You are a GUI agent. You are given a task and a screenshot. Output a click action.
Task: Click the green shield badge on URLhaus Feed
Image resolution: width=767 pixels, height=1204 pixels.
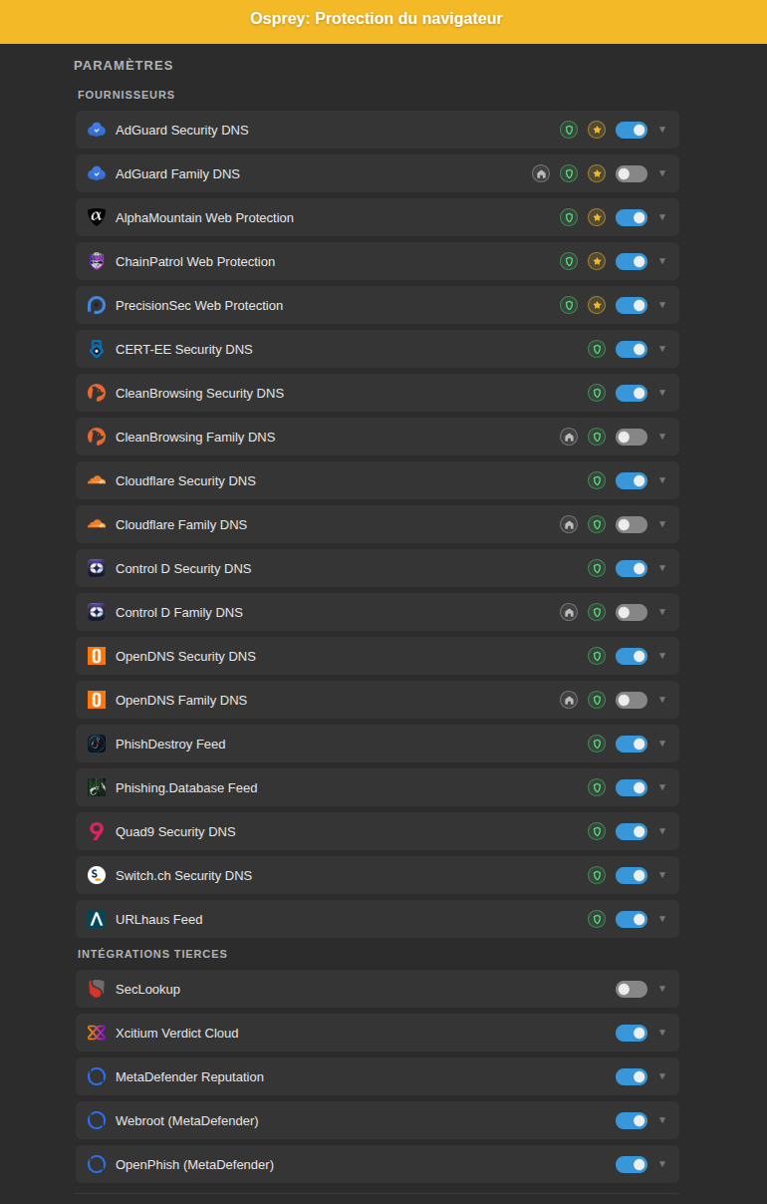coord(597,919)
